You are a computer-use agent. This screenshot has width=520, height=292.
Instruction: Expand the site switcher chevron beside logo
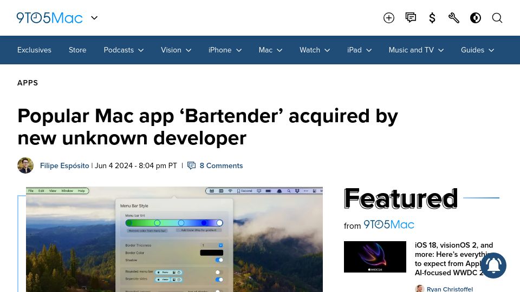pos(94,18)
